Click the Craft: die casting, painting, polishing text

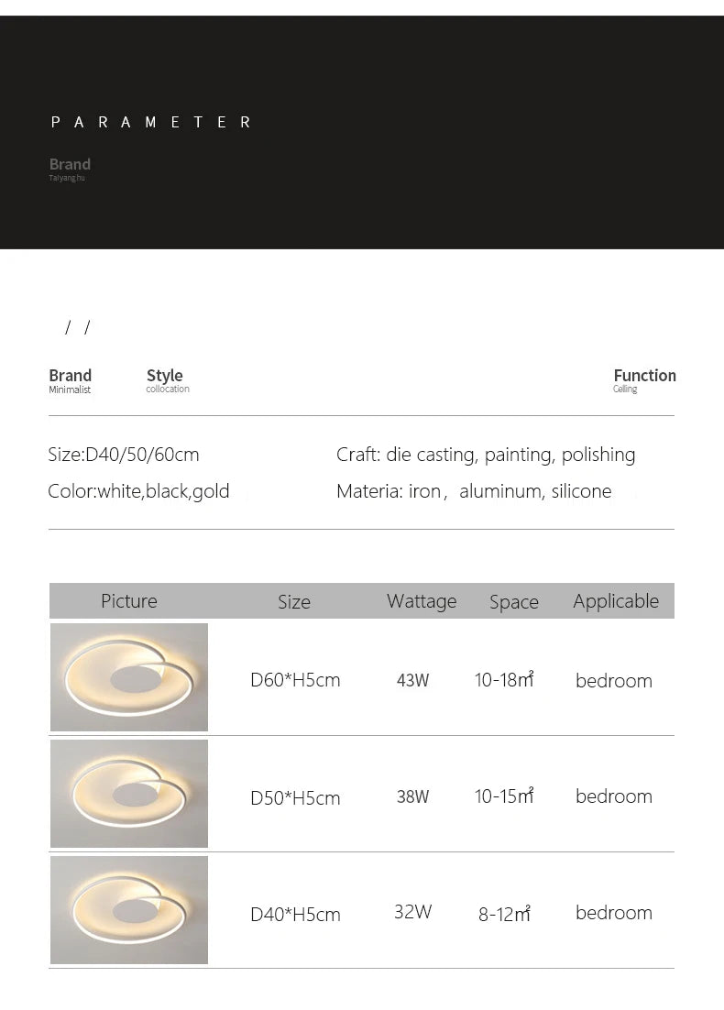(x=486, y=455)
